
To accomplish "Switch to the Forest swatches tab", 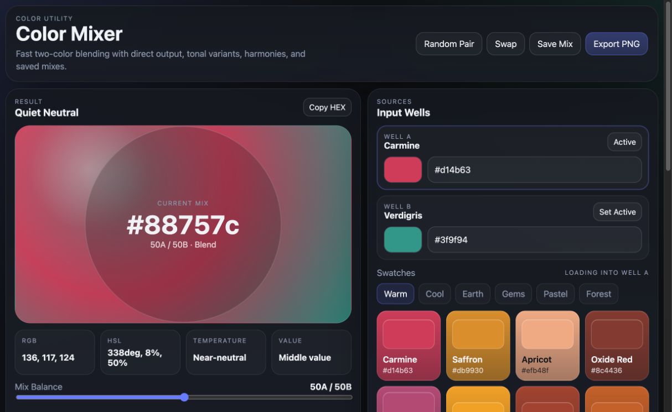I will pos(598,294).
